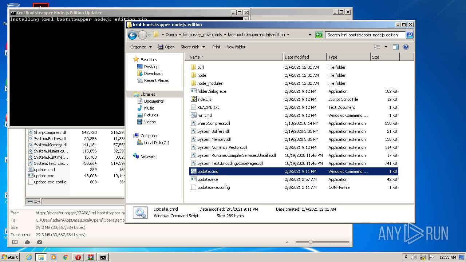Sort by the Type column header
This screenshot has width=466, height=262.
348,57
